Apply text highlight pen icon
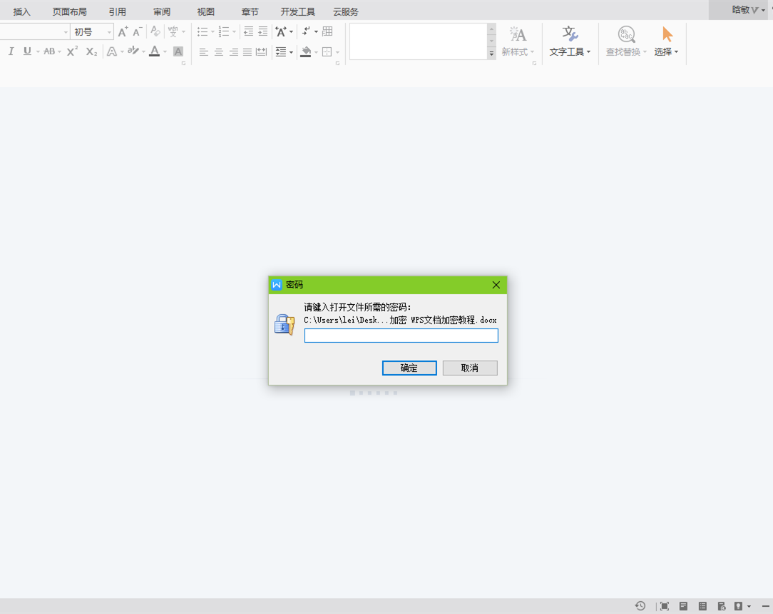Screen dimensions: 773x614 [x=133, y=51]
